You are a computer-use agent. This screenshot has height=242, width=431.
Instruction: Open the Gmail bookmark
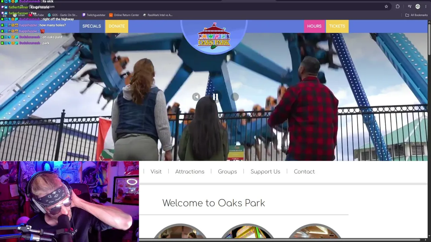coord(19,15)
